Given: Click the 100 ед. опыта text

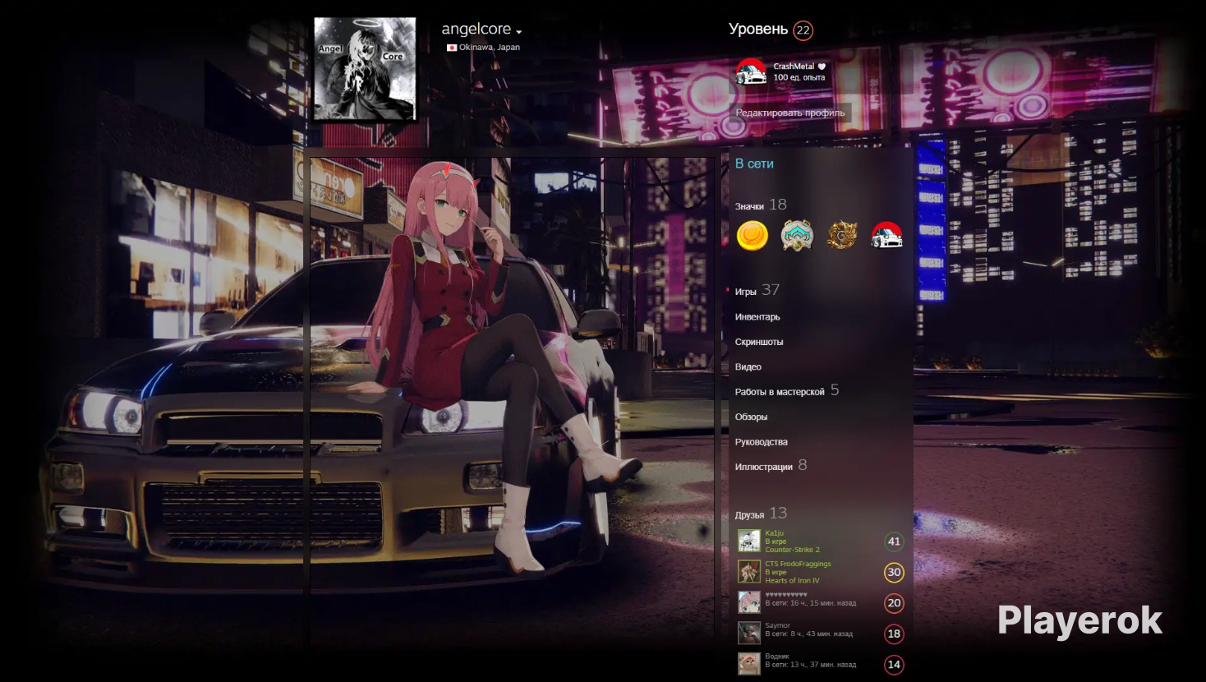Looking at the screenshot, I should 799,77.
